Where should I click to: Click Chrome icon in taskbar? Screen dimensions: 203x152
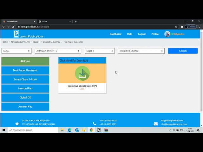[x=91, y=130]
